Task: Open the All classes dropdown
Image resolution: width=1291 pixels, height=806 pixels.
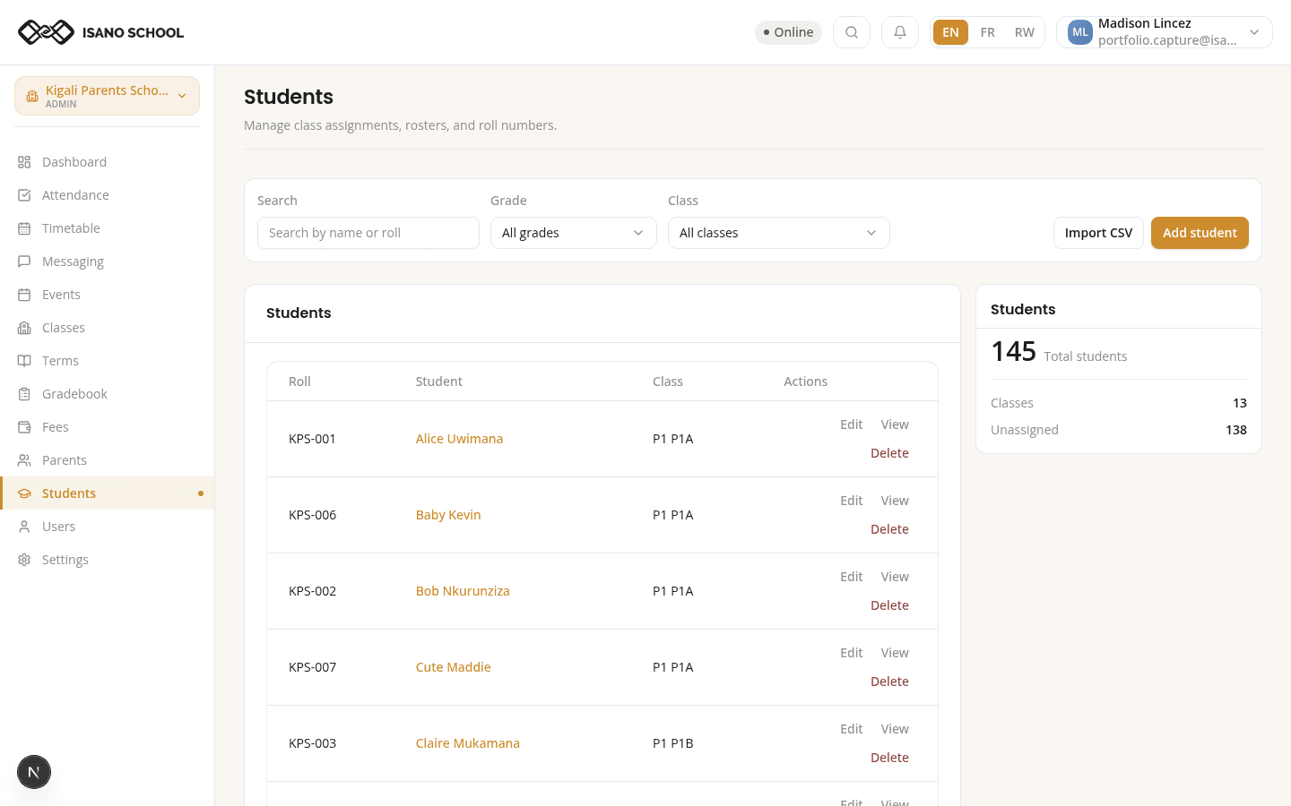Action: coord(779,233)
